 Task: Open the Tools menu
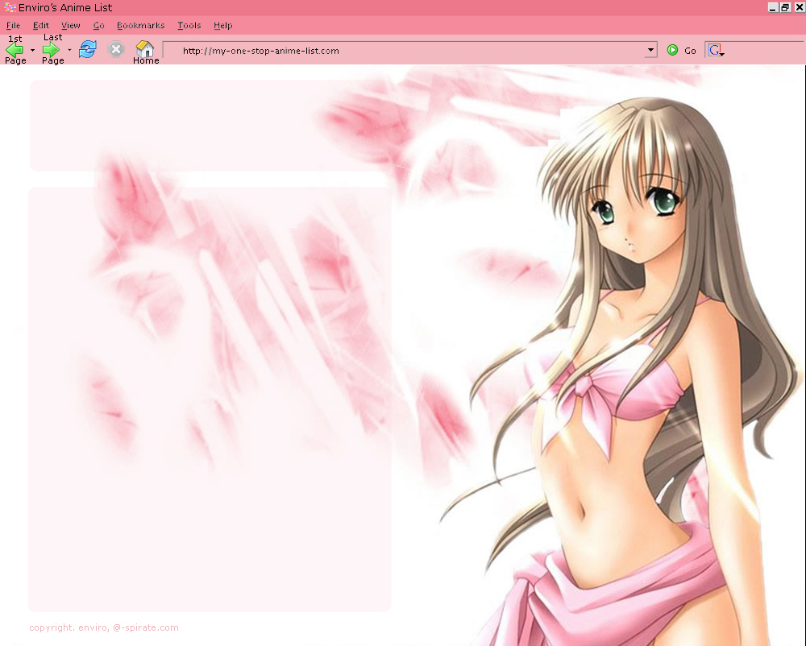coord(189,25)
